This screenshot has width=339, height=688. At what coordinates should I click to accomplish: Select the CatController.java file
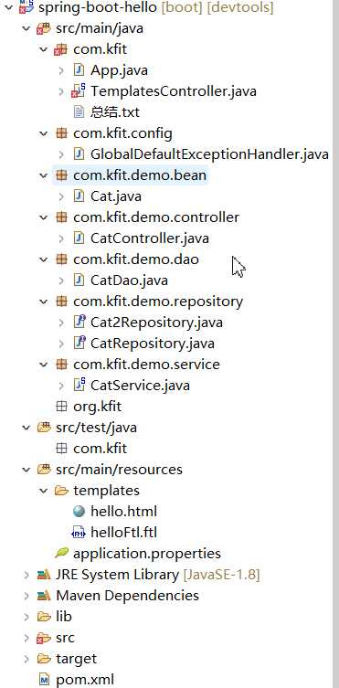(x=150, y=238)
